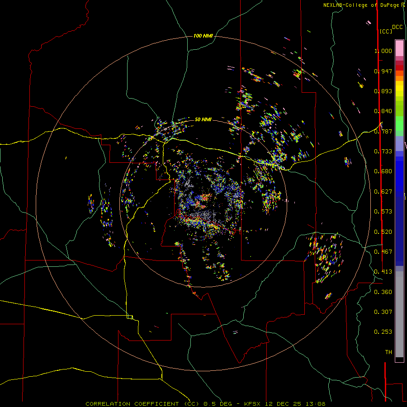This screenshot has width=407, height=407.
Task: Click the 0.840 scale value
Action: pos(383,111)
